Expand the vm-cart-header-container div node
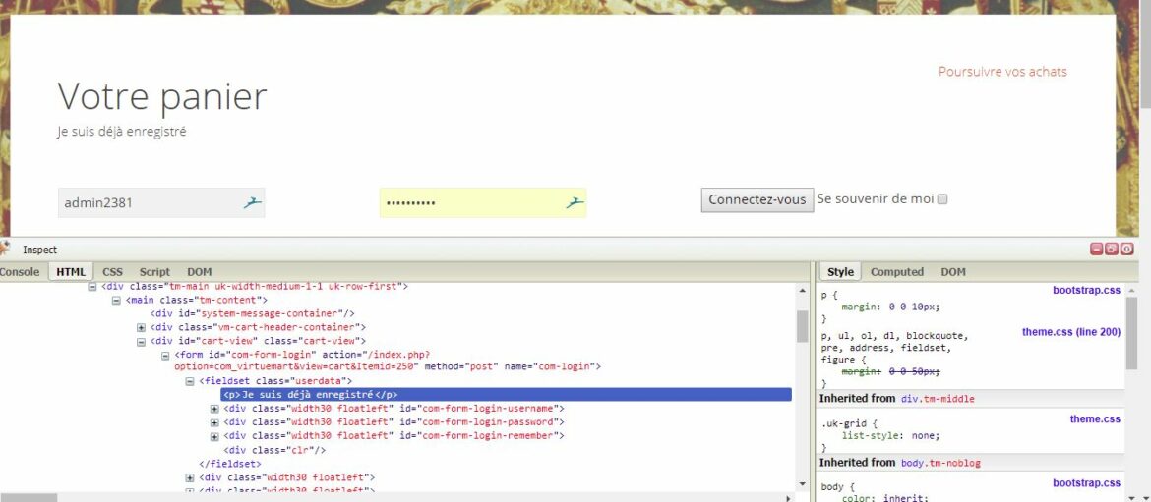Image resolution: width=1151 pixels, height=502 pixels. [x=142, y=327]
